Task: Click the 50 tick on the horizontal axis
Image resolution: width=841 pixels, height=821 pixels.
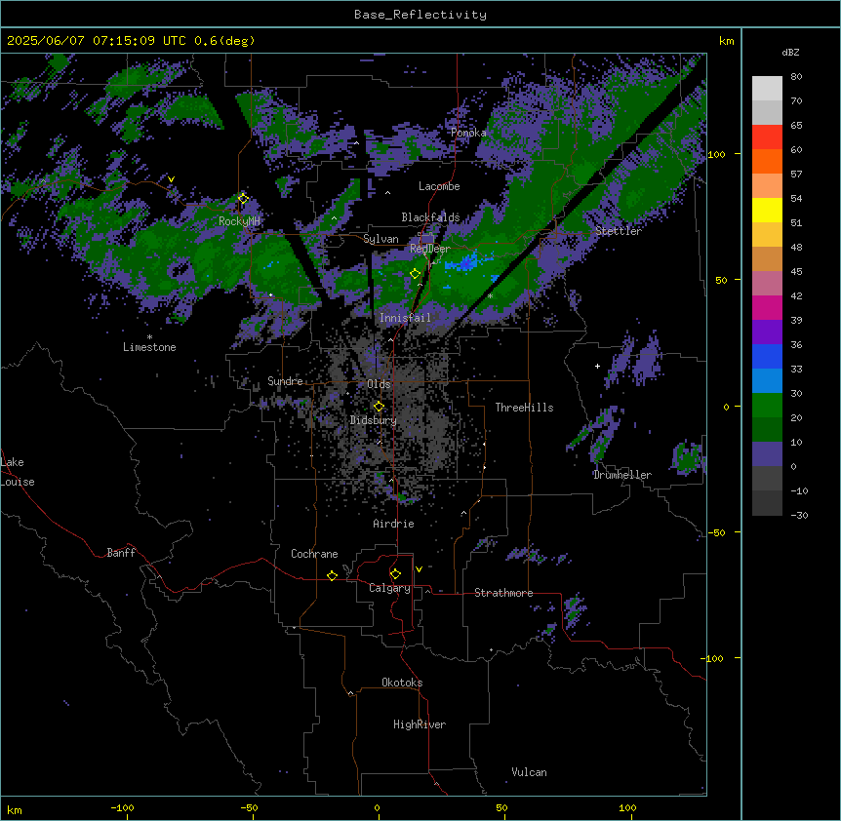Action: pyautogui.click(x=501, y=807)
